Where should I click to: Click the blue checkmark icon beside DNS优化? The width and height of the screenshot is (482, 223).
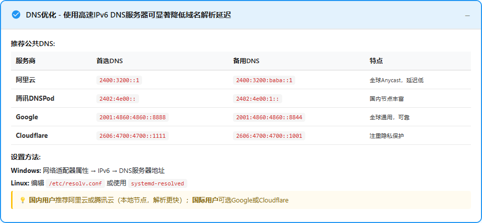pyautogui.click(x=16, y=15)
